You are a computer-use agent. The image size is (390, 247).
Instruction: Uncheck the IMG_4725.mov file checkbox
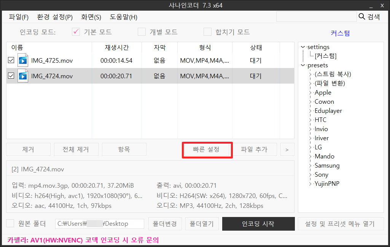point(11,60)
